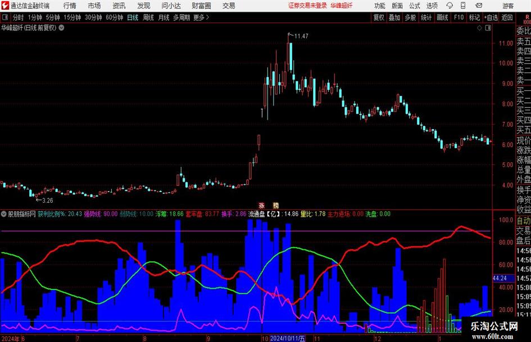The height and width of the screenshot is (342, 531).
Task: Click the Tongdaxin red logo icon
Action: pos(4,6)
